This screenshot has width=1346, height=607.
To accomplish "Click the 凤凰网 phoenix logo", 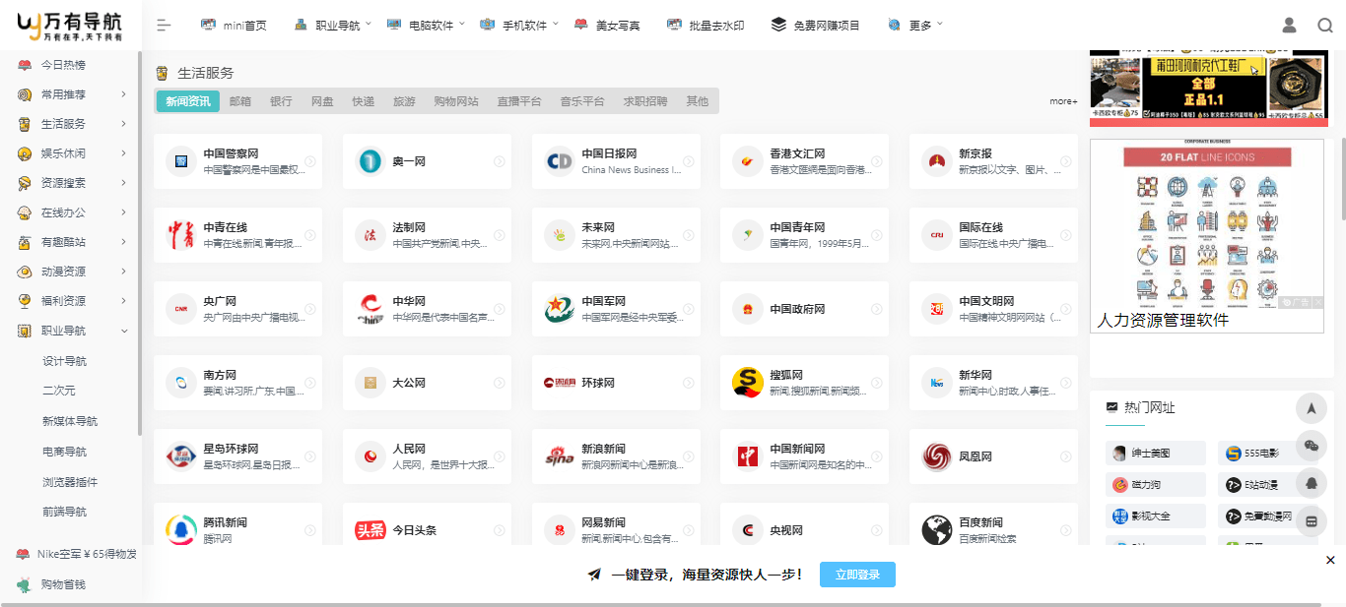I will point(936,456).
